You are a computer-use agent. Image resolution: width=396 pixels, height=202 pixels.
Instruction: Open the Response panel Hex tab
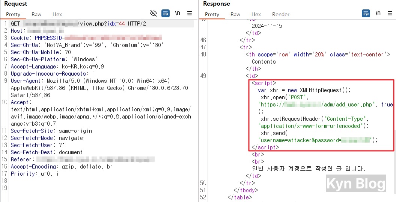click(x=256, y=14)
